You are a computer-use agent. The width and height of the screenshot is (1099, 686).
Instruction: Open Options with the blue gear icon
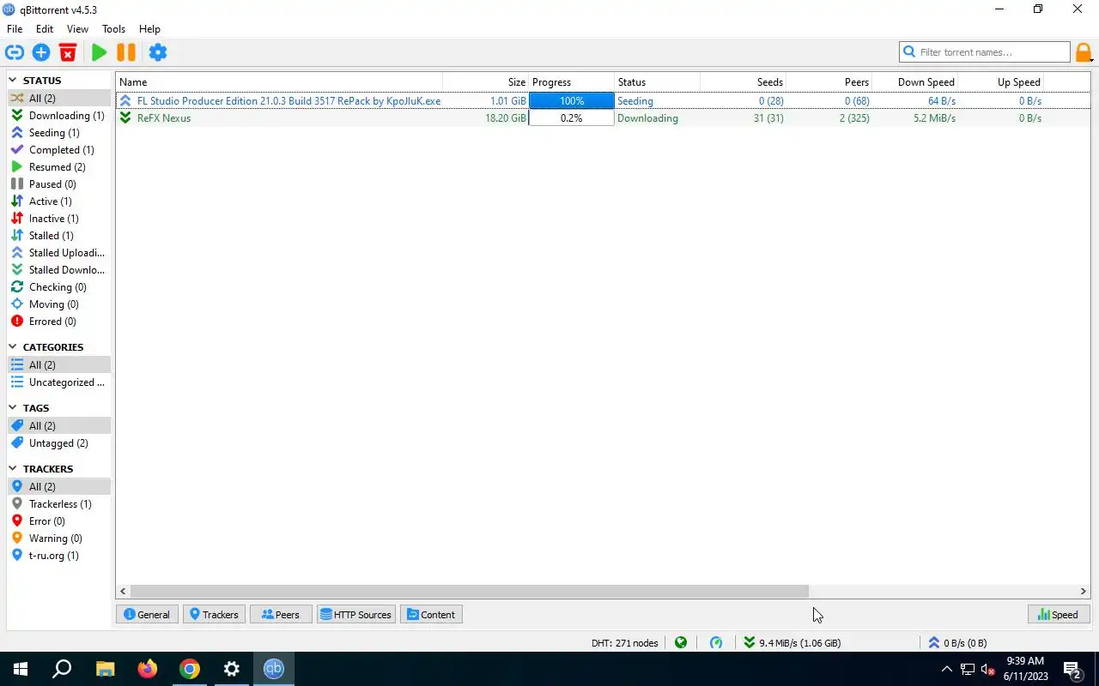click(x=158, y=52)
